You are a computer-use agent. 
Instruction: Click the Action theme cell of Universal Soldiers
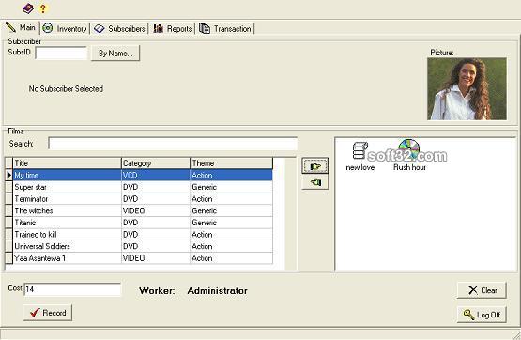[232, 246]
